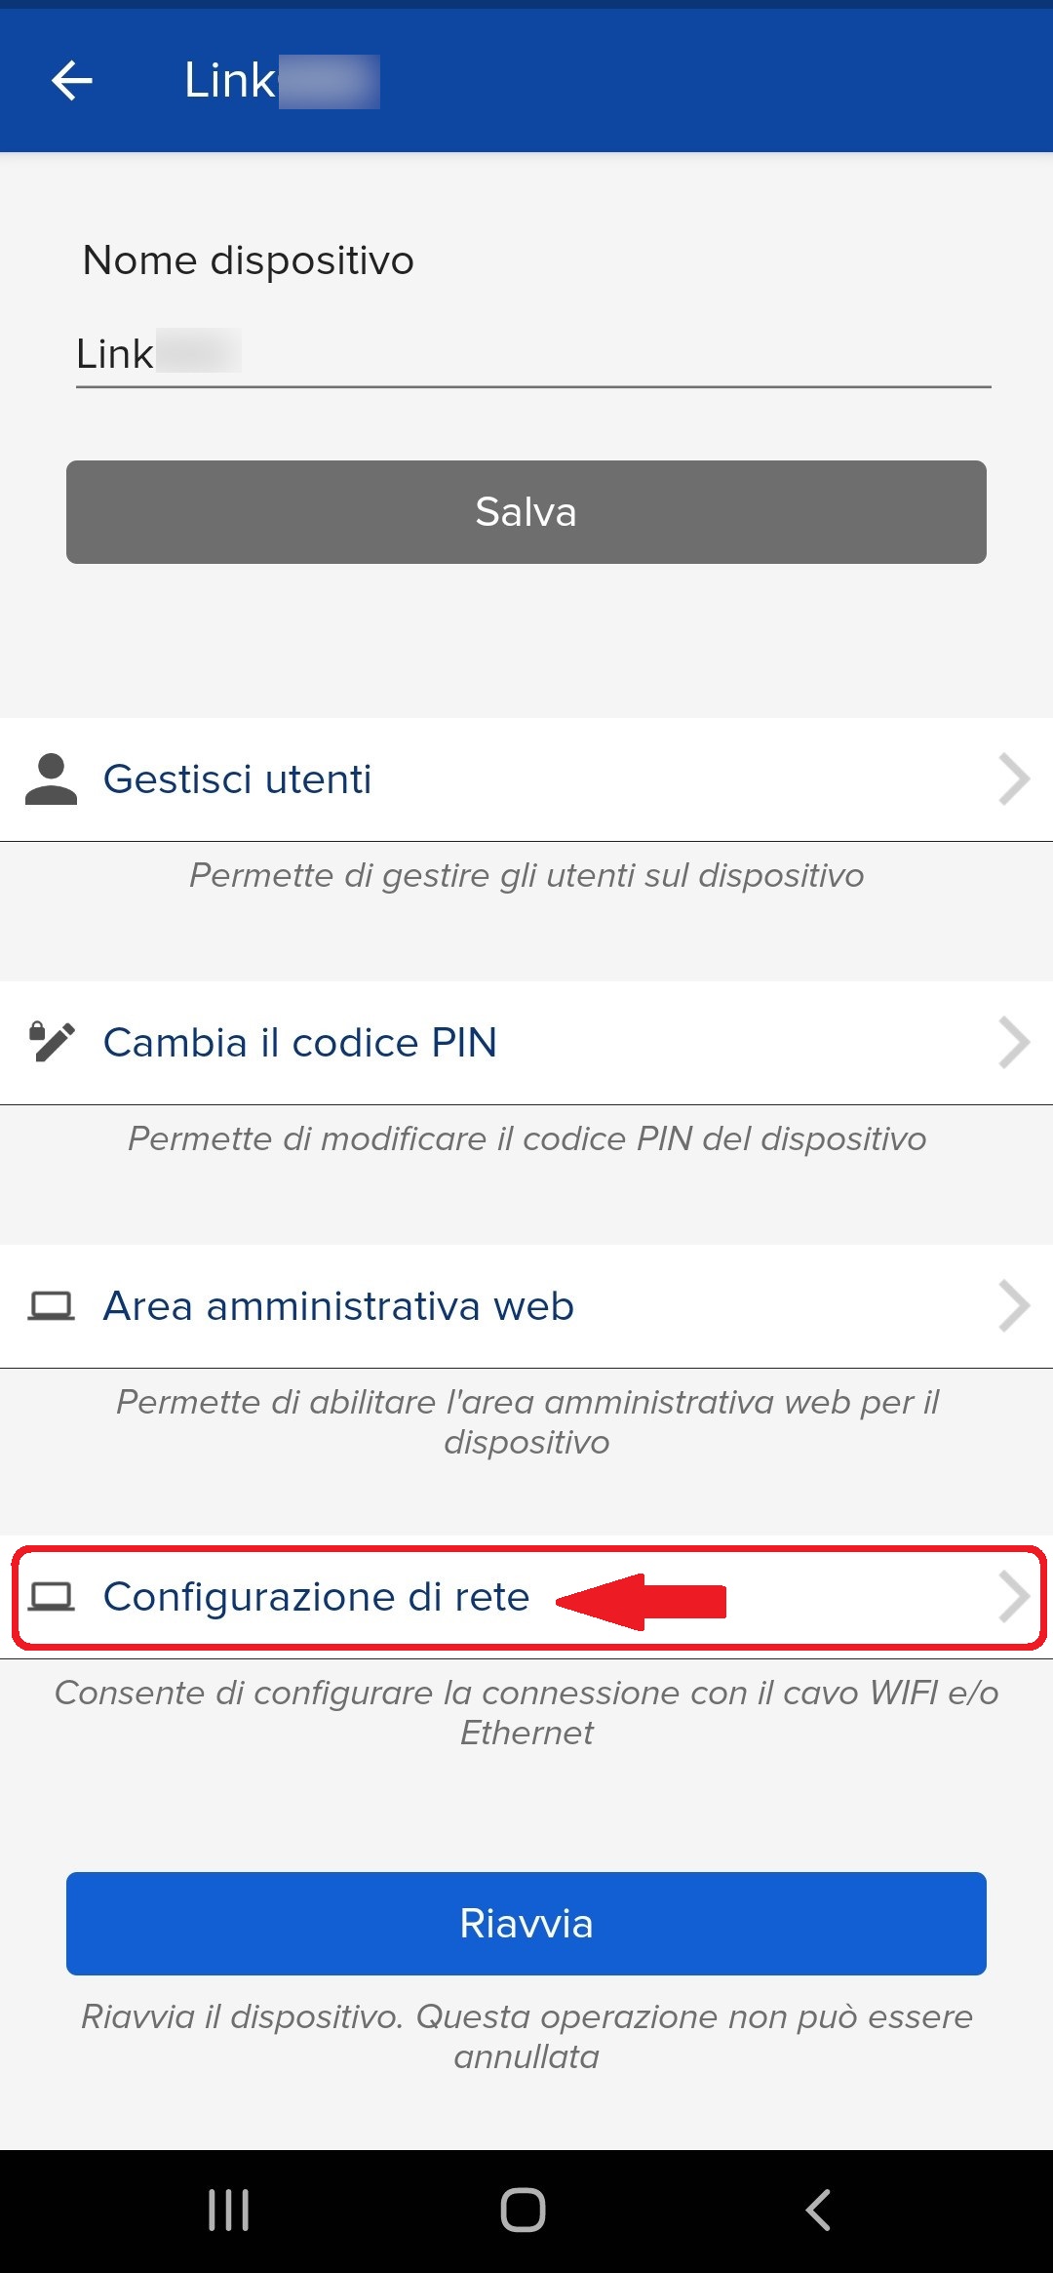Expand the Gestisci utenti chevron
This screenshot has width=1053, height=2273.
click(1014, 779)
